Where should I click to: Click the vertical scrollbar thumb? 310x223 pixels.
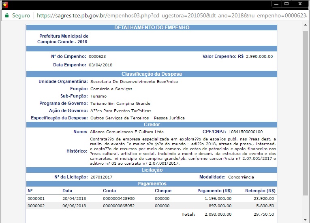[x=305, y=113]
